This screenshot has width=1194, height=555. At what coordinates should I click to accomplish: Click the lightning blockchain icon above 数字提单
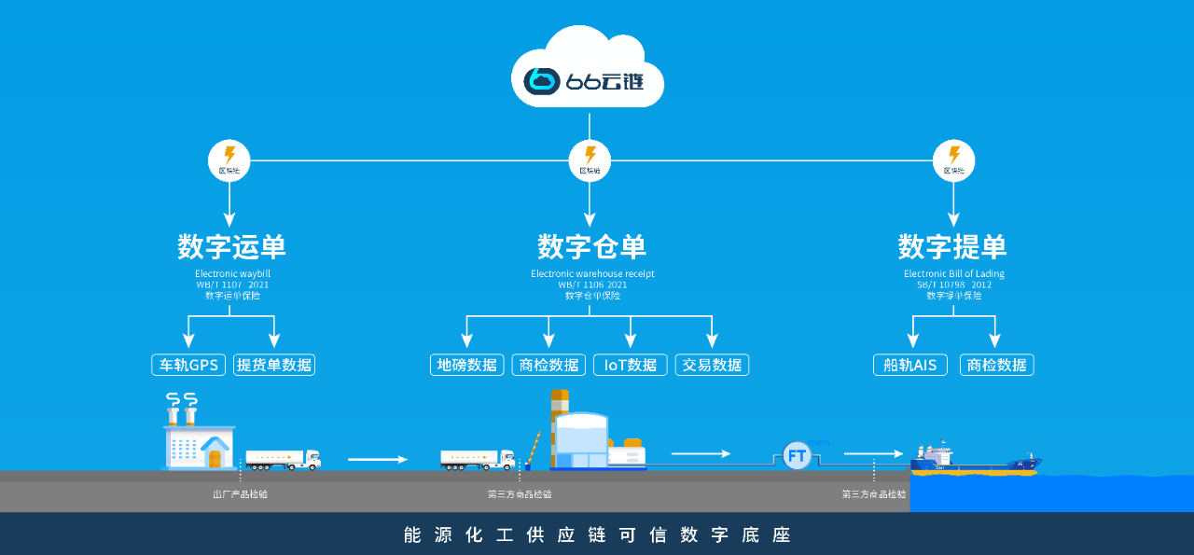(953, 160)
